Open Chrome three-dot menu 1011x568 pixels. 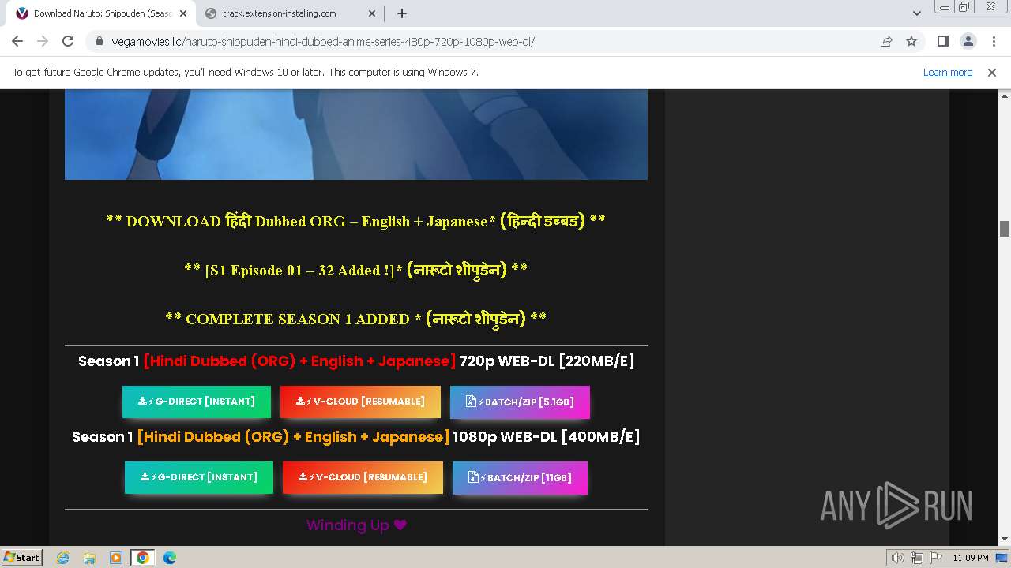(x=993, y=41)
